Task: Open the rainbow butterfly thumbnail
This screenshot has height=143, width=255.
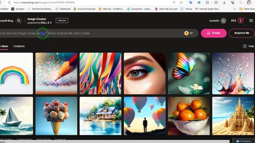Action: 189,73
